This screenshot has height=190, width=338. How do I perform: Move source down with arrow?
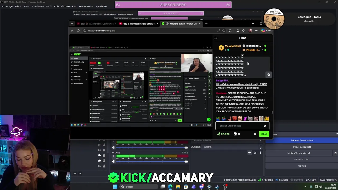pos(80,173)
